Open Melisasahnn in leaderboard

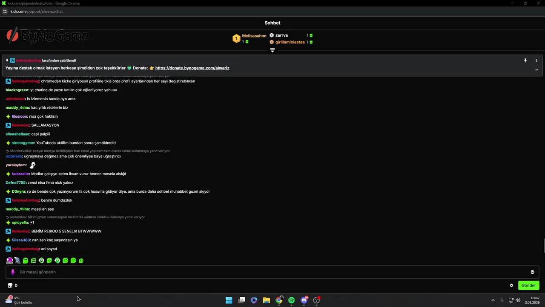point(254,36)
